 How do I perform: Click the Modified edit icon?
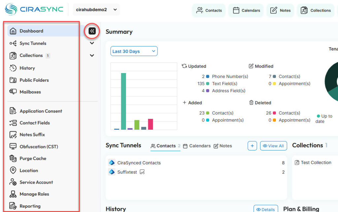[251, 66]
